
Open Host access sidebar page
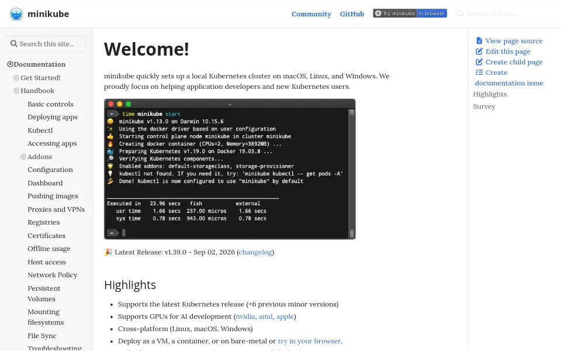coord(47,262)
